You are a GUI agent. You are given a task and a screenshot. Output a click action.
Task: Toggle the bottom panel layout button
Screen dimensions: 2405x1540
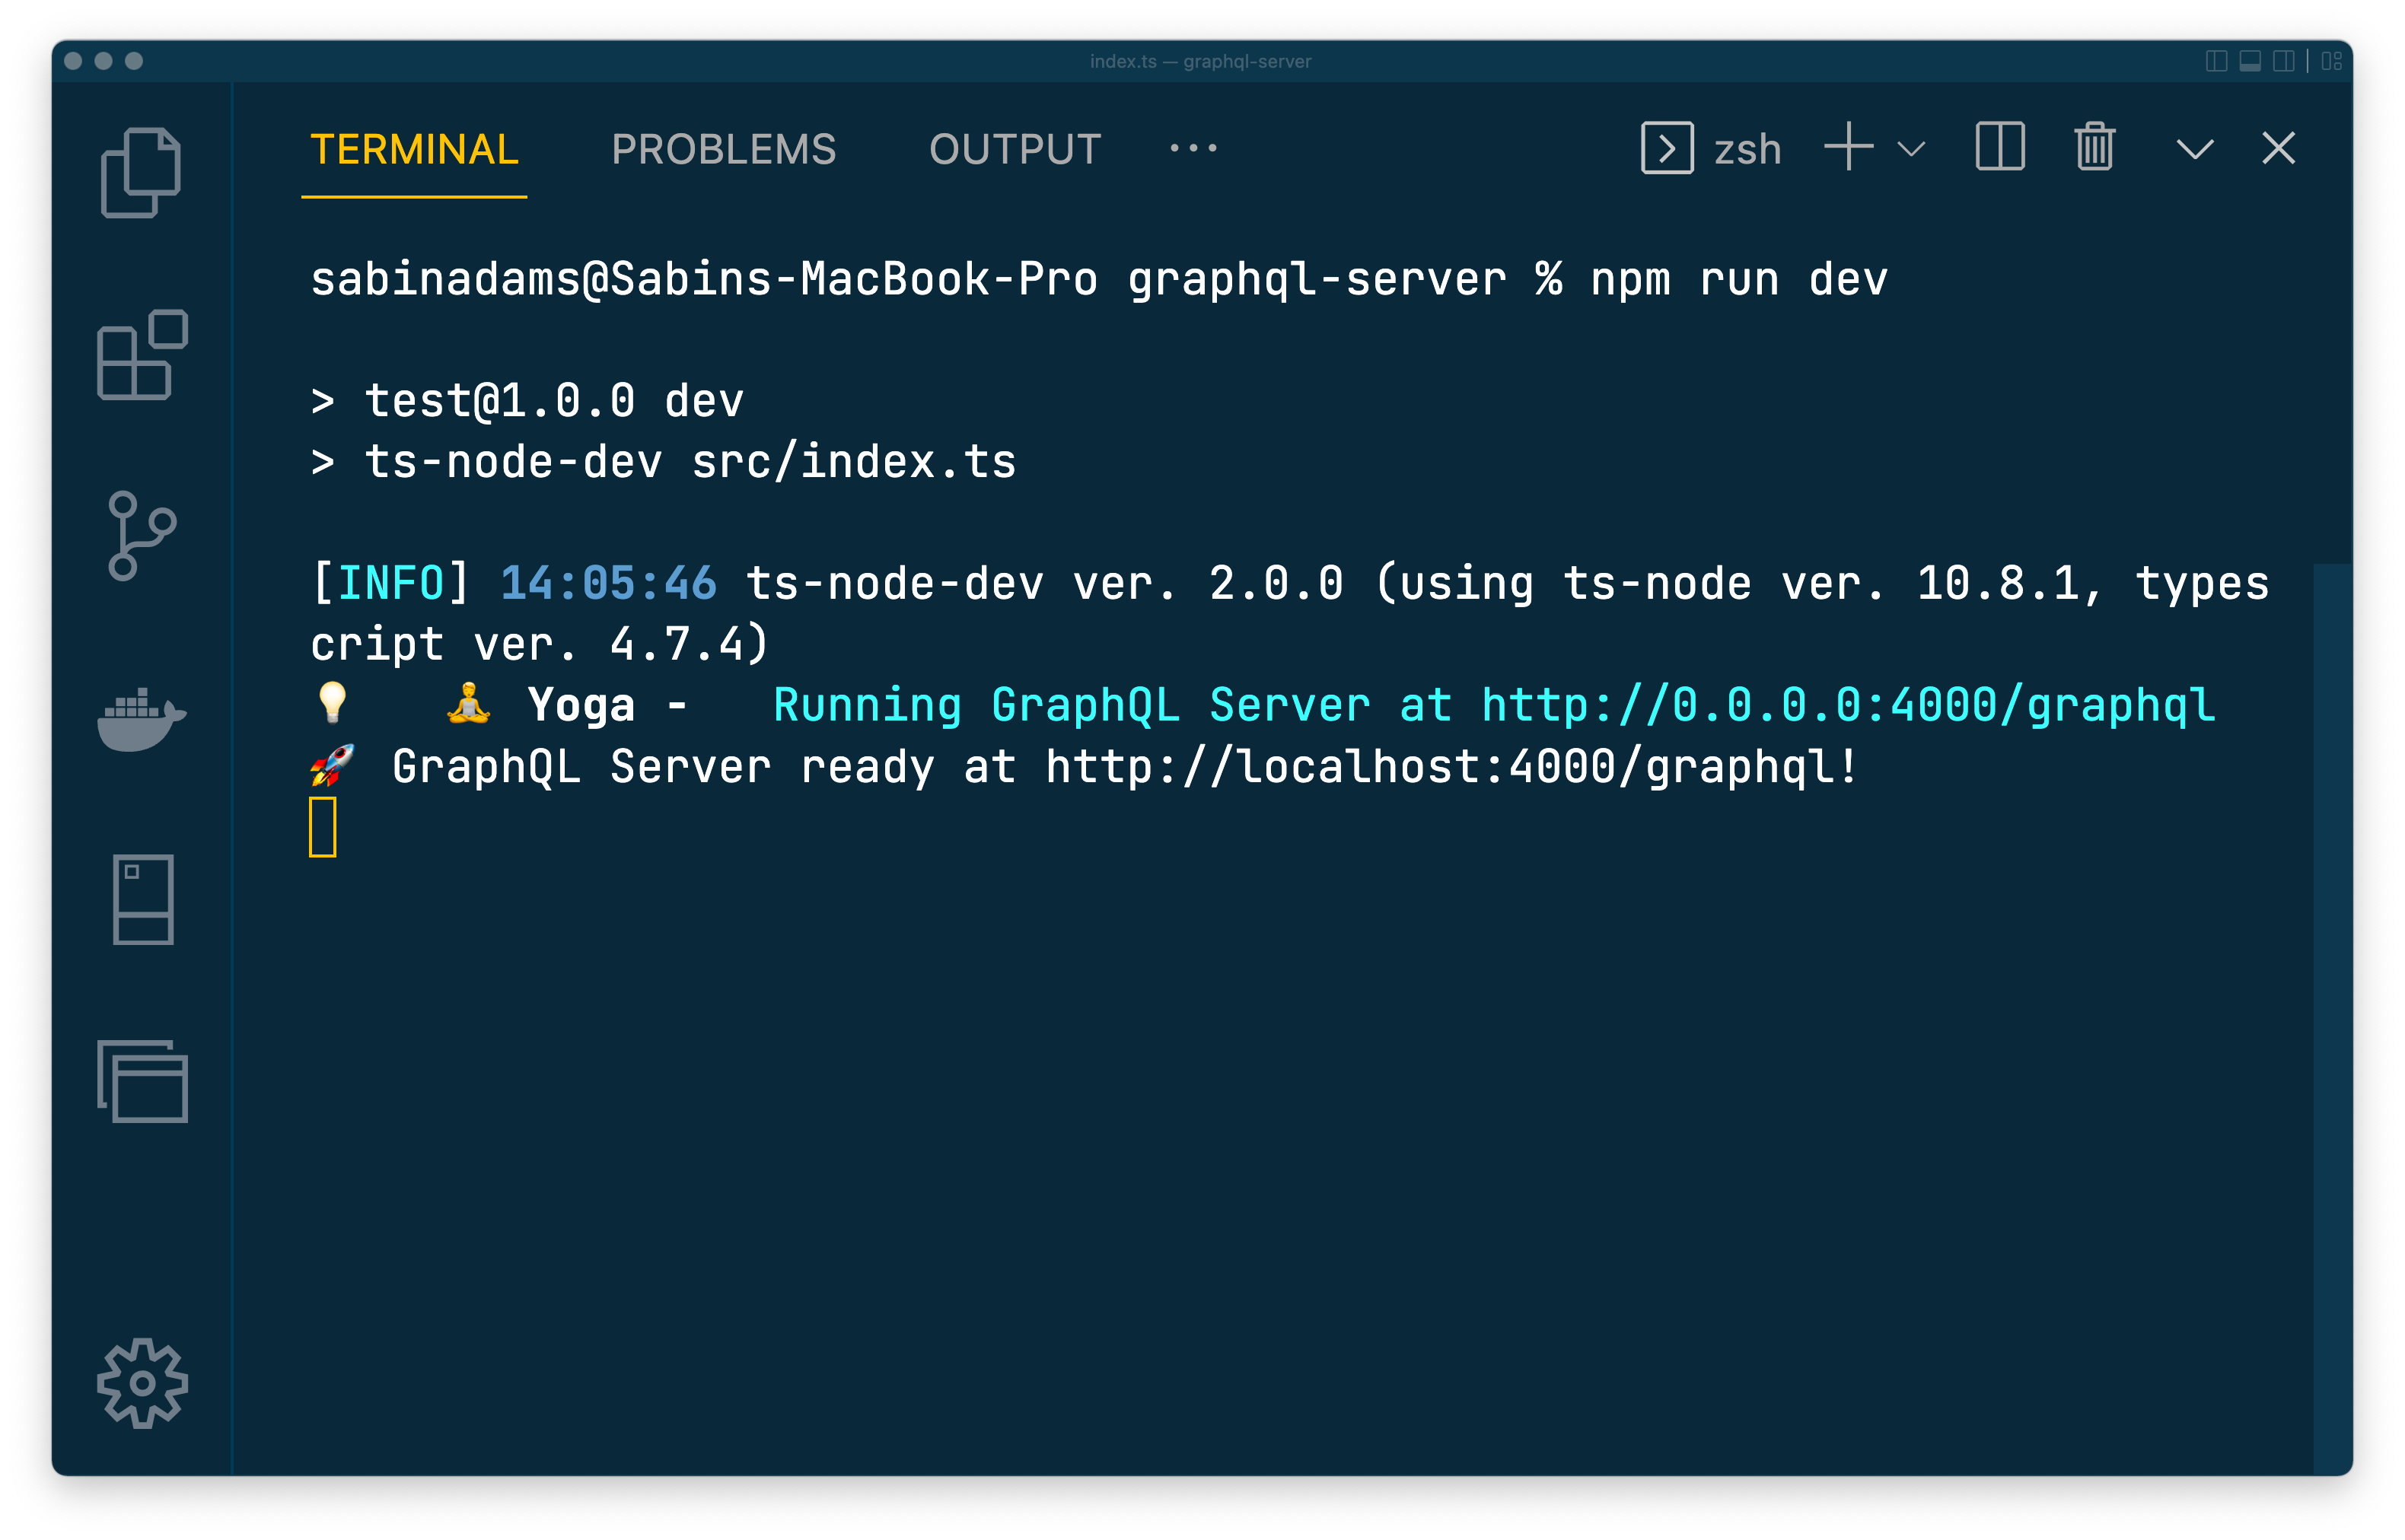[x=2250, y=61]
